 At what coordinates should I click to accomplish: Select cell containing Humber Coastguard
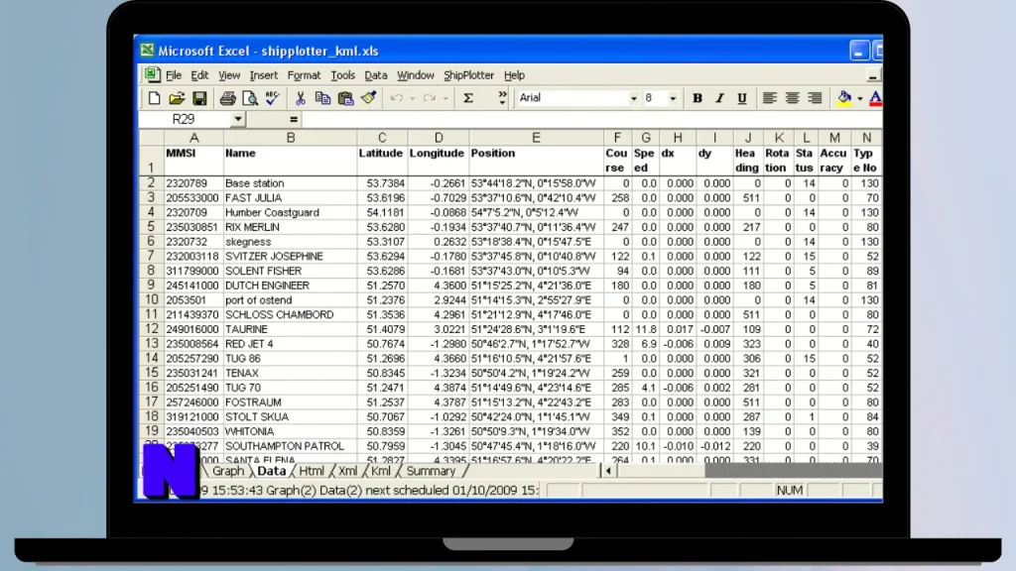[x=290, y=212]
